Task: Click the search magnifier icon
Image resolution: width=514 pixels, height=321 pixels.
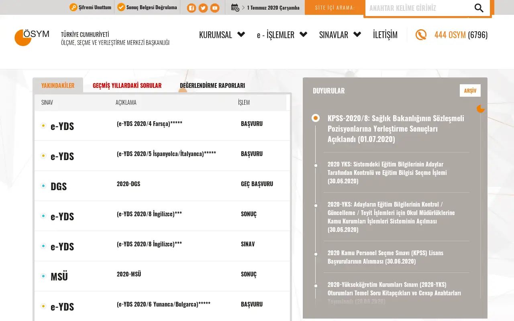Action: 479,8
